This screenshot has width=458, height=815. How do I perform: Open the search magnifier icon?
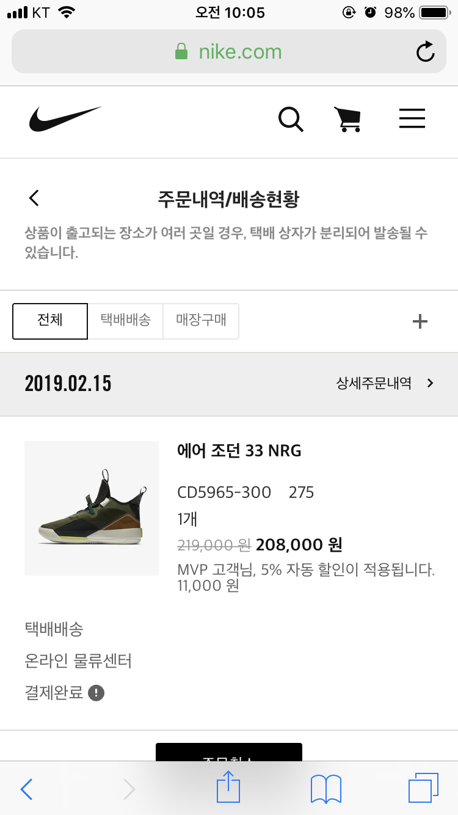pos(291,119)
